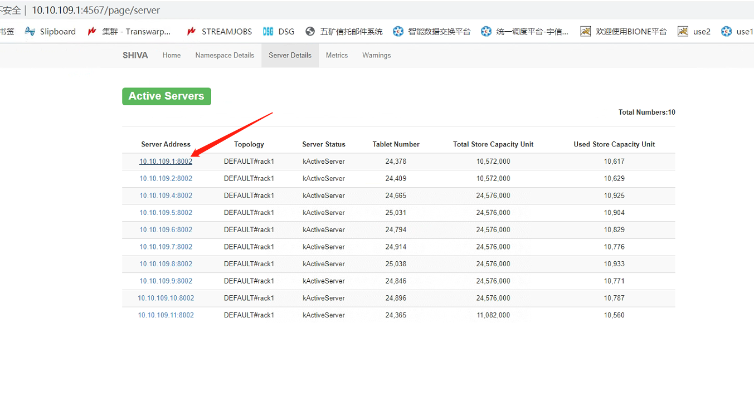
Task: Open the 欢迎使用BIONE平台 bookmark
Action: [624, 32]
